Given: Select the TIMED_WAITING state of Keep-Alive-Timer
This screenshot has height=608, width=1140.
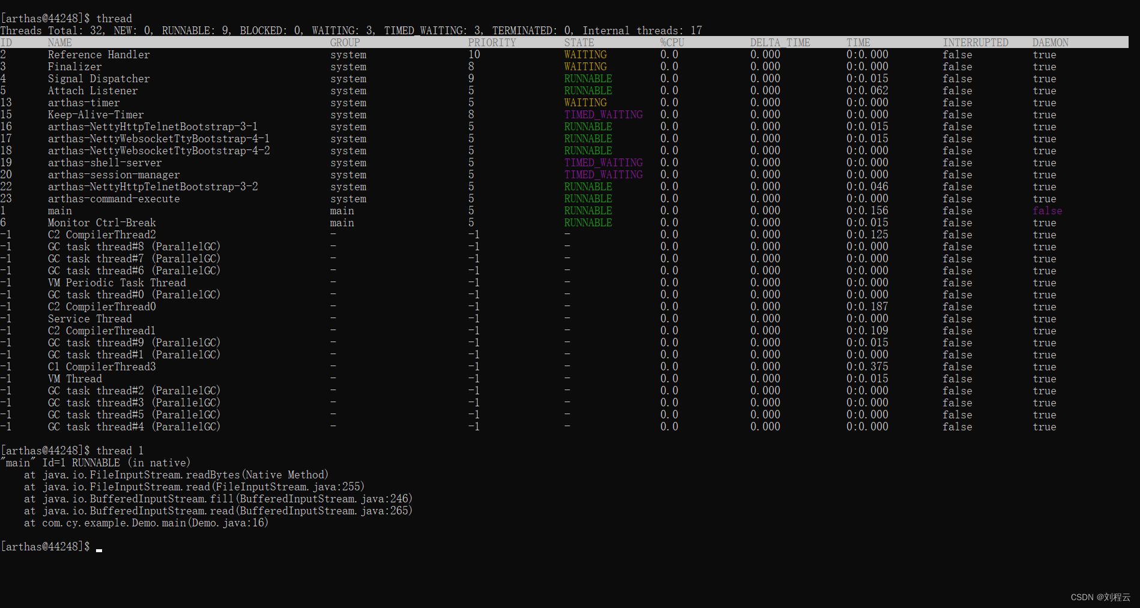Looking at the screenshot, I should click(603, 115).
